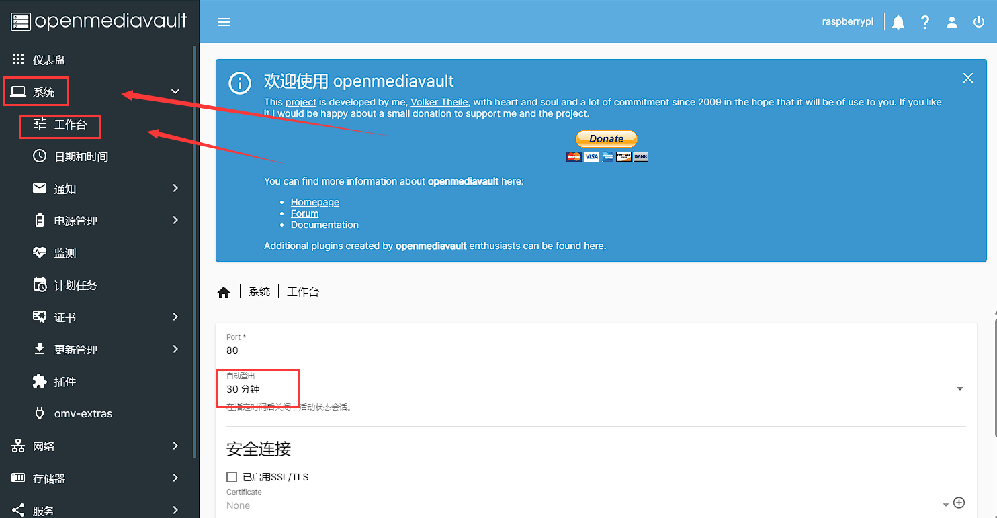Expand the 服务 menu chevron

click(175, 510)
